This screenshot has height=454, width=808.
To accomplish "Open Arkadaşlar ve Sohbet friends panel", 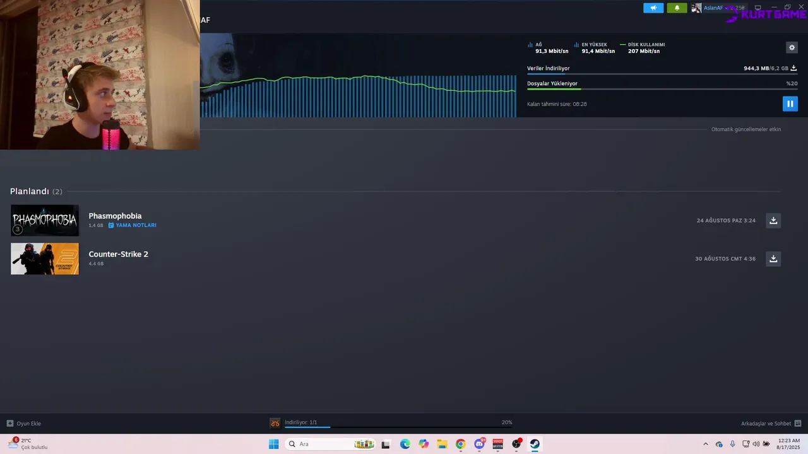I will click(766, 424).
